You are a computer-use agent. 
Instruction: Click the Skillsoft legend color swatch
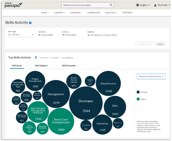pyautogui.click(x=138, y=92)
